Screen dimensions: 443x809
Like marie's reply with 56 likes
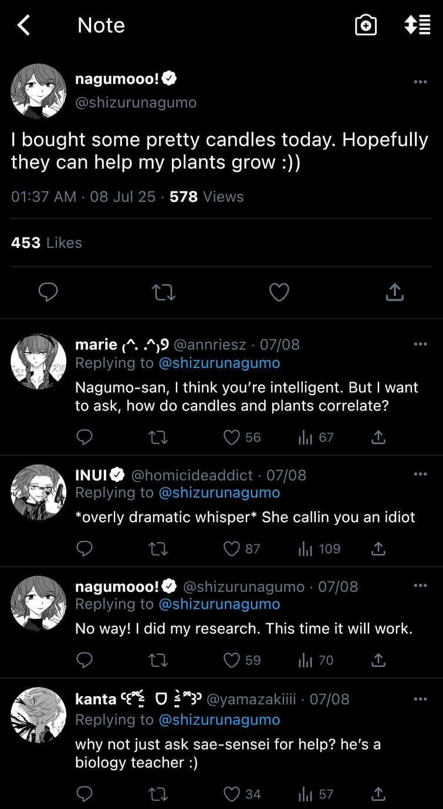[232, 437]
